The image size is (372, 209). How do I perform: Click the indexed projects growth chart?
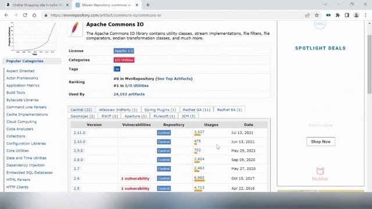33,38
